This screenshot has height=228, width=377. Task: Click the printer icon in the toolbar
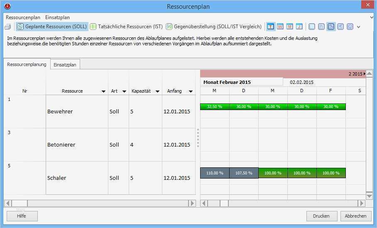8,27
